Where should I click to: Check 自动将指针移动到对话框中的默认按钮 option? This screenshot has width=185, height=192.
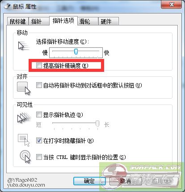coord(39,85)
